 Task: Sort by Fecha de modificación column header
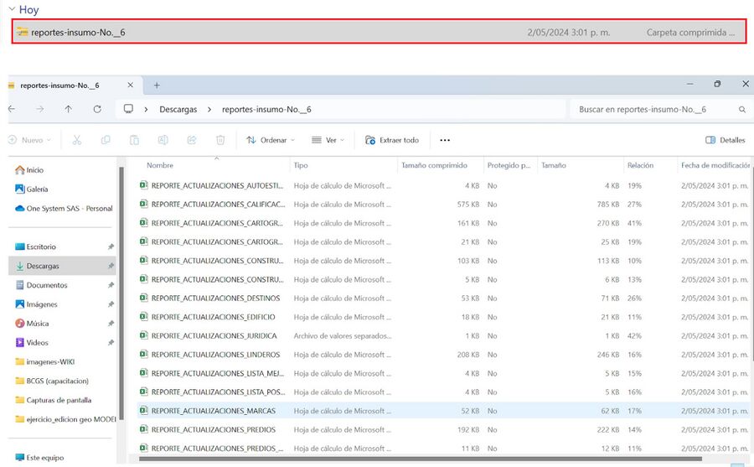click(x=715, y=165)
